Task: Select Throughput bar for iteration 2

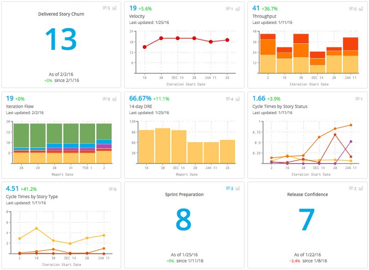Action: click(x=268, y=53)
